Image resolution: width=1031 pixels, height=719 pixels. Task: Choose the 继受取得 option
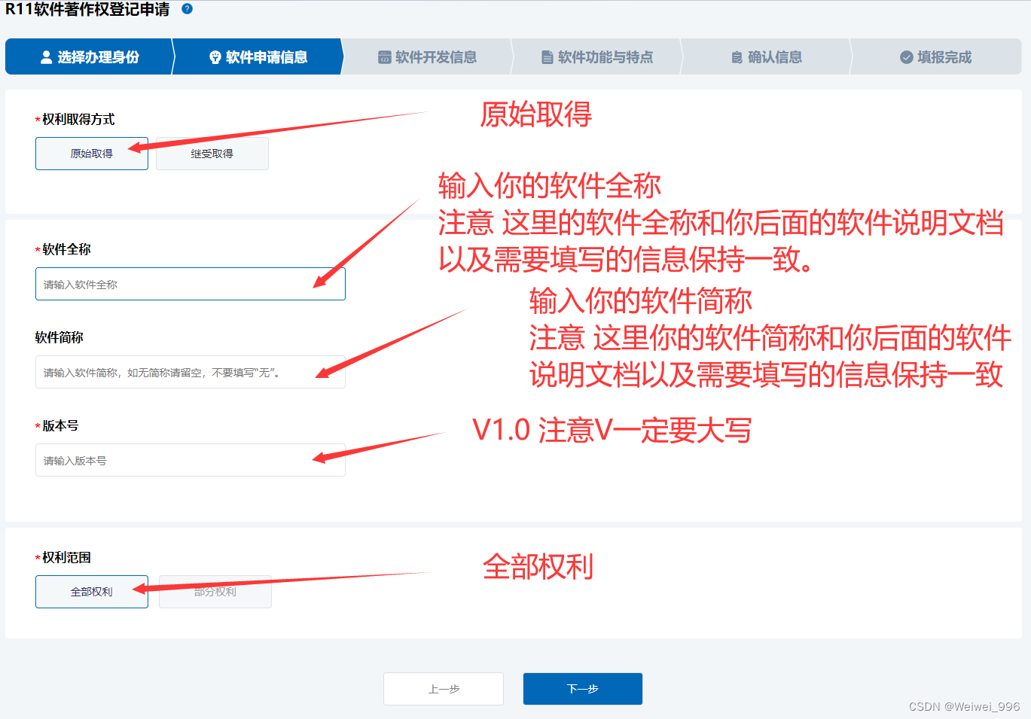pos(212,154)
